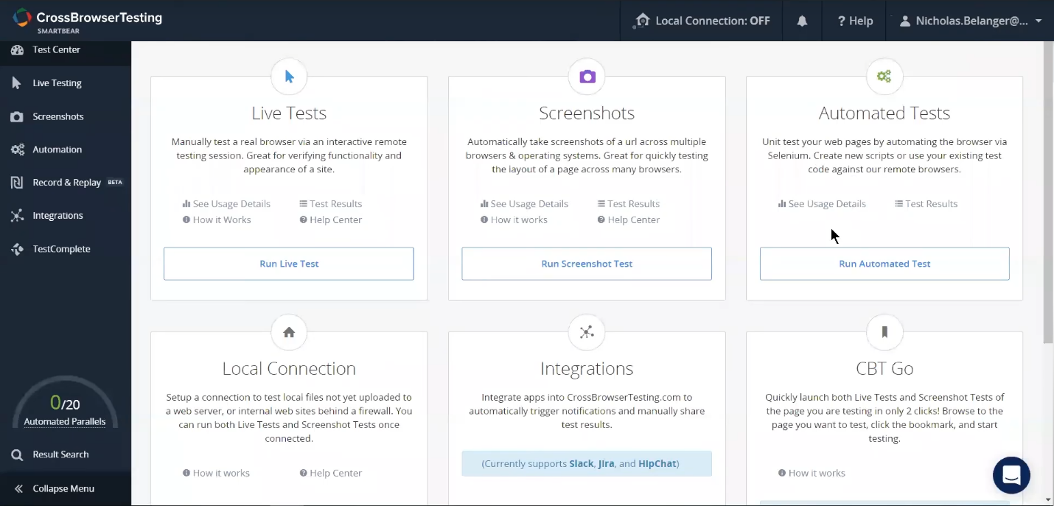Click the notification bell icon
Image resolution: width=1054 pixels, height=506 pixels.
click(x=802, y=21)
